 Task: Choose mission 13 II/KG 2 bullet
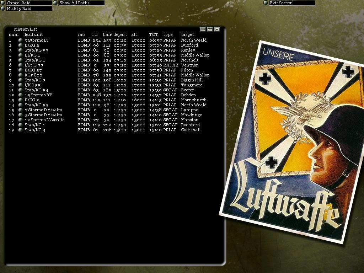[20, 100]
